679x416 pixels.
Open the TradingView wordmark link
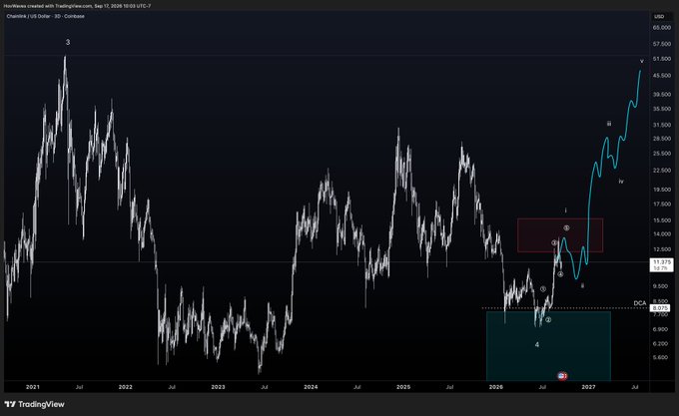(41, 404)
